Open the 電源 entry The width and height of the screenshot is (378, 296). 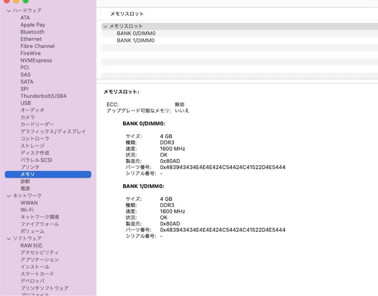pyautogui.click(x=25, y=188)
